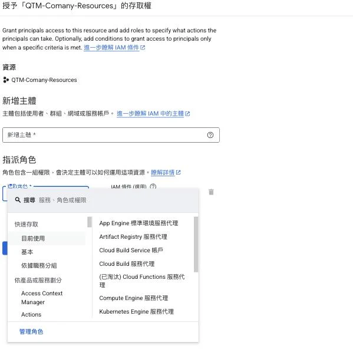
Task: Click the IAM 條件 help question icon
Action: pos(153,186)
